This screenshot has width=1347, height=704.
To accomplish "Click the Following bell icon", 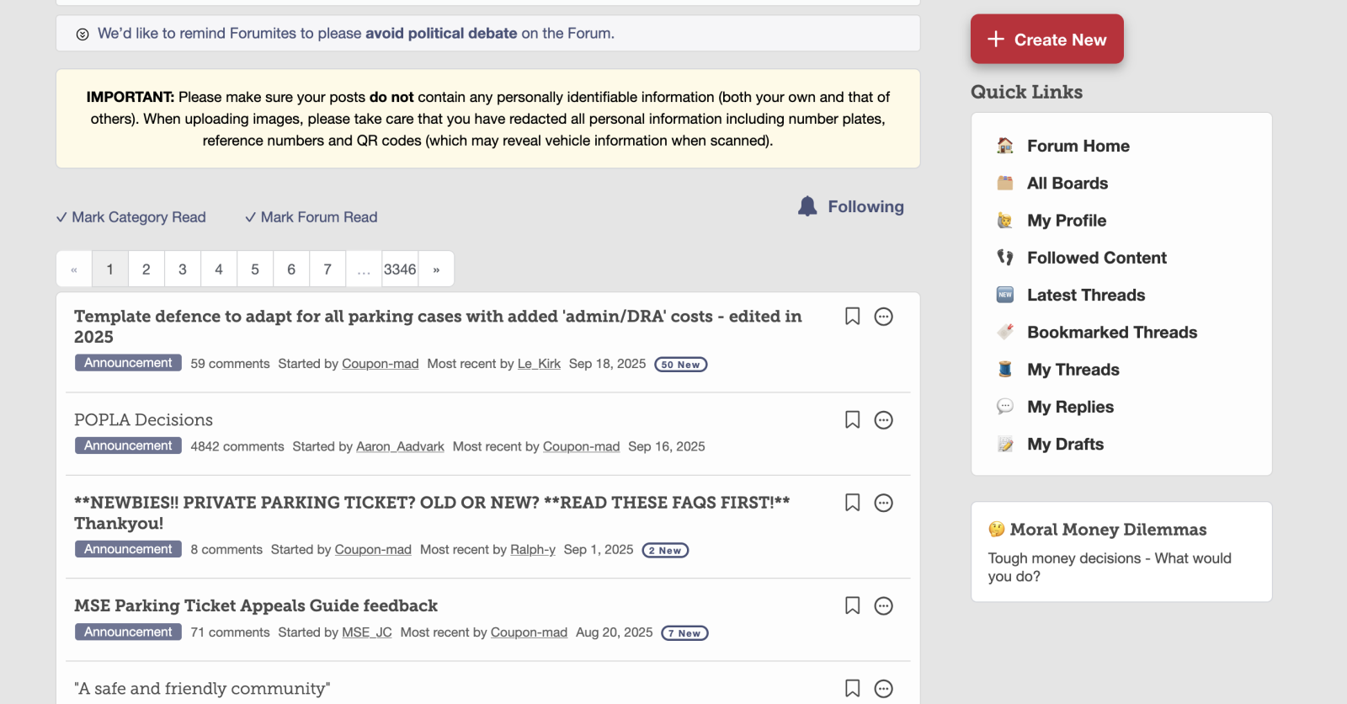I will (x=807, y=206).
